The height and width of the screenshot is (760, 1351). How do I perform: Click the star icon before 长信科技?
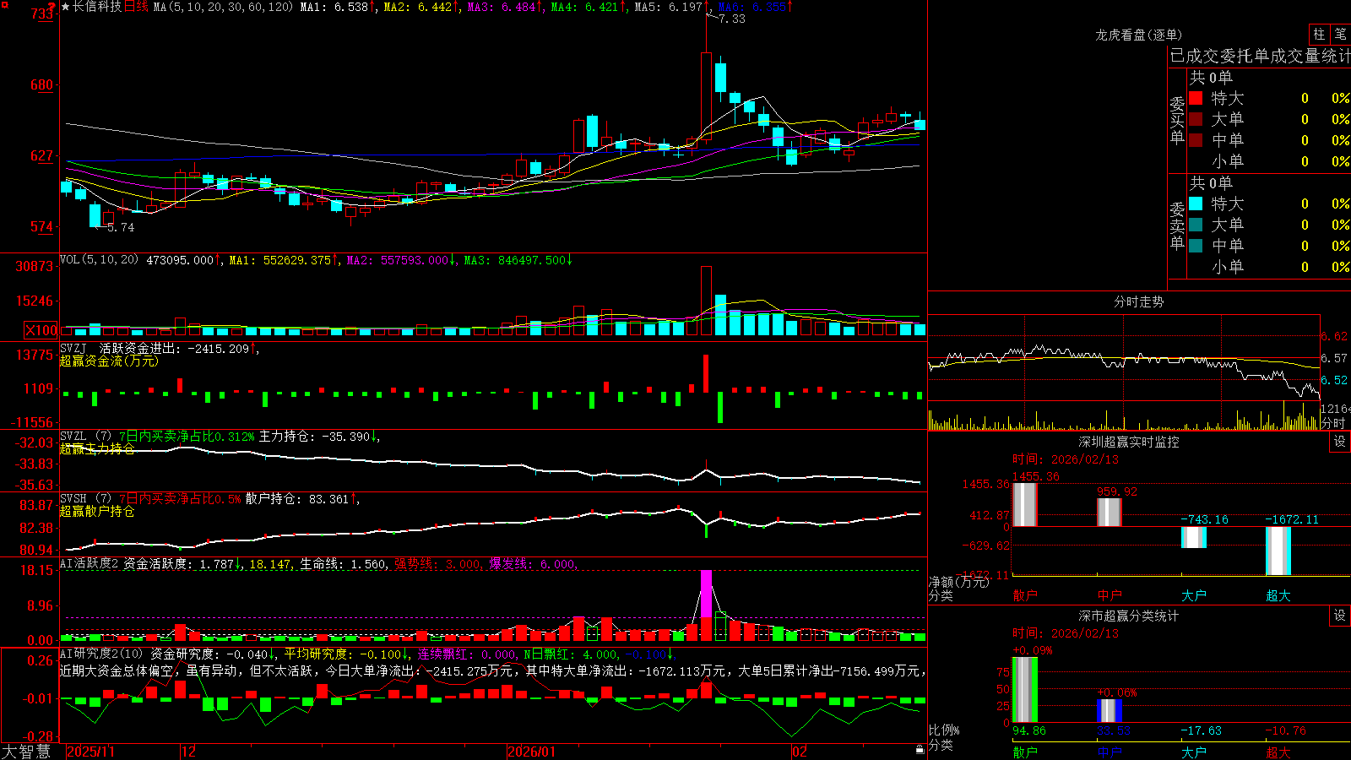click(66, 7)
